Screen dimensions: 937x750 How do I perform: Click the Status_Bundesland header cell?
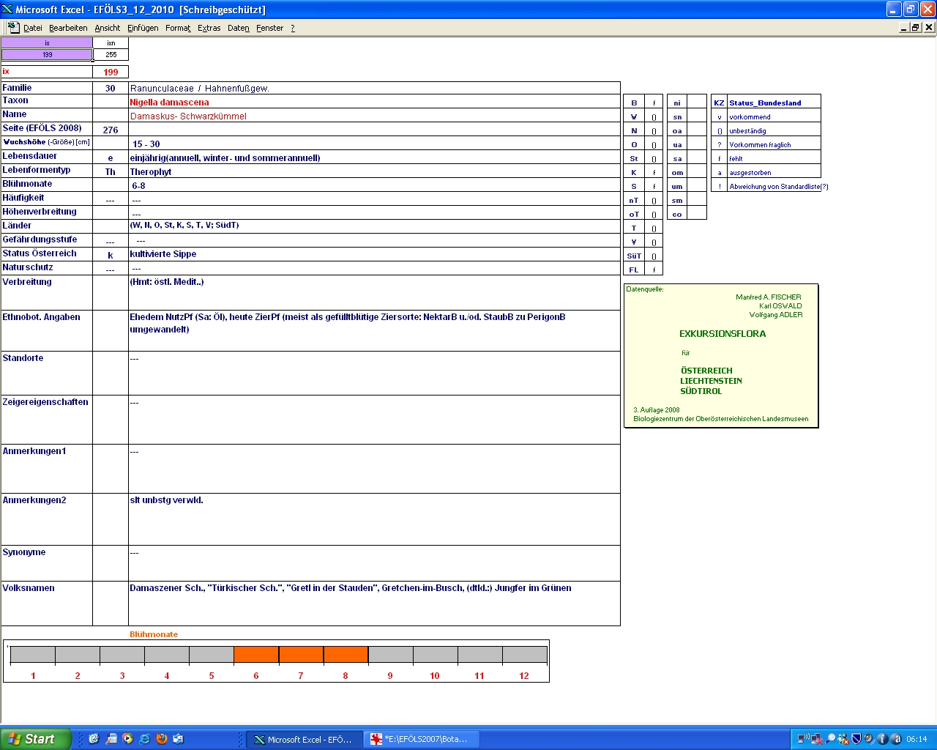tap(774, 103)
